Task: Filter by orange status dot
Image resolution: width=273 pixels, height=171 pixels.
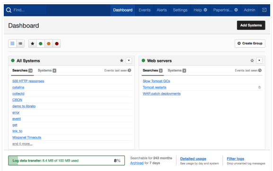Action: (x=49, y=43)
